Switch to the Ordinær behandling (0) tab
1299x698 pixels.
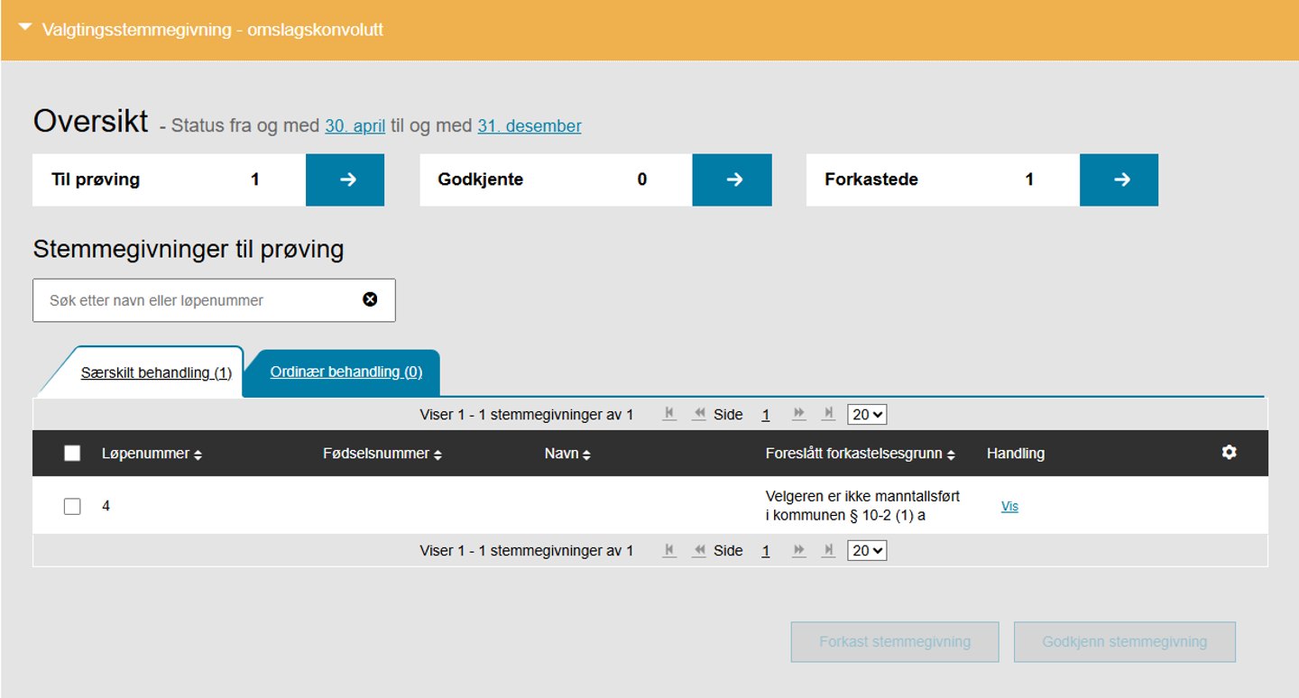[345, 372]
